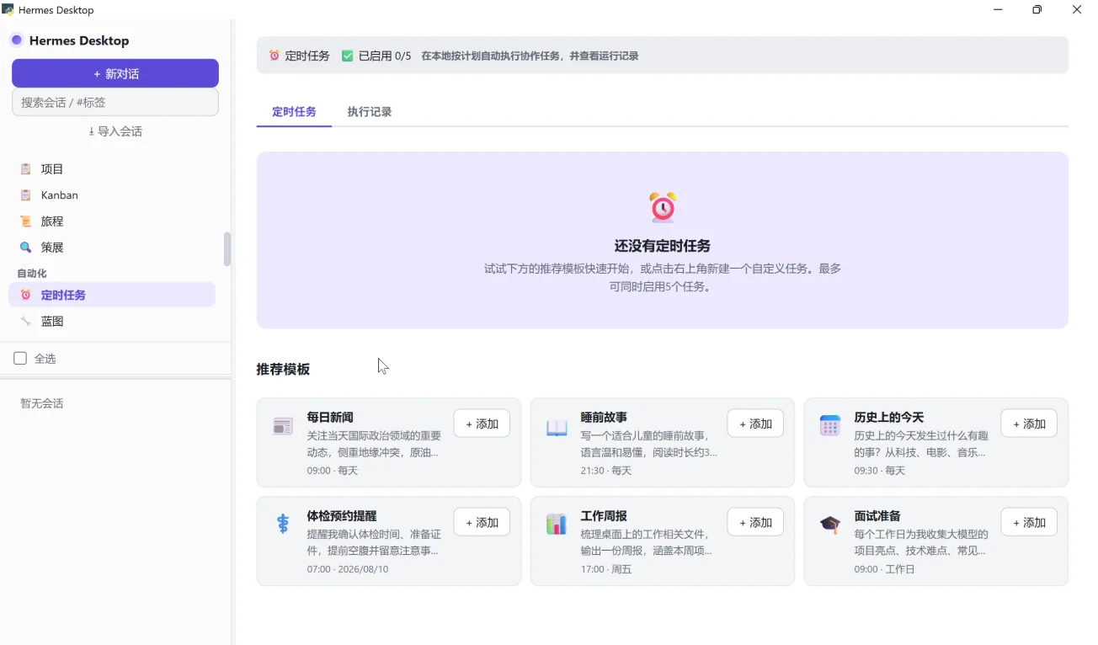Screen dimensions: 1098x645
Task: Click the 还没有定时任务 heading
Action: tap(663, 246)
